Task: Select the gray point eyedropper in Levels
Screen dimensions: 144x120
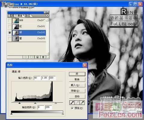Action: pos(77,103)
